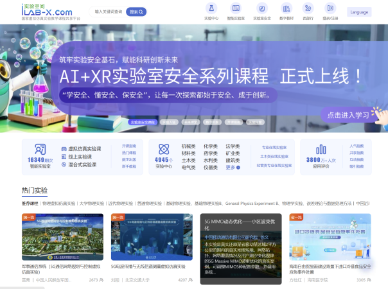The width and height of the screenshot is (388, 289).
Task: Open the 吸引指数 link
Action: (x=357, y=166)
